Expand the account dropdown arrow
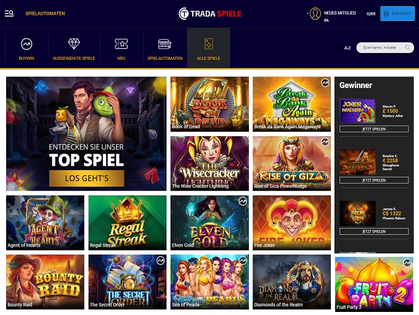419x315 pixels. tap(307, 13)
